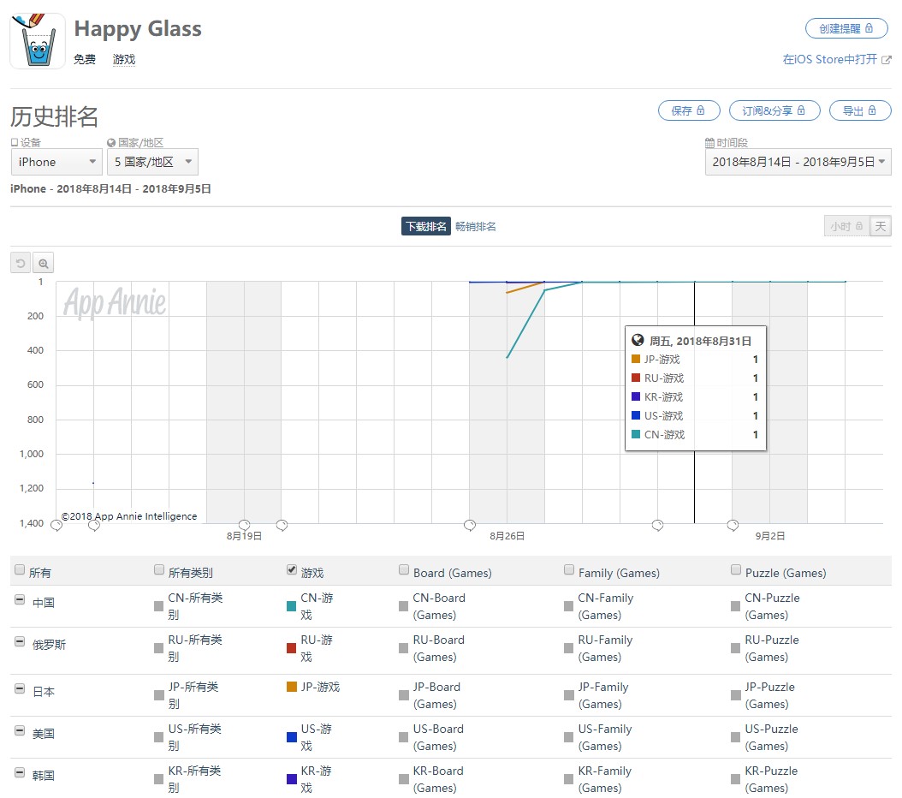Viewport: 902px width, 798px height.
Task: Toggle the KR-游戏 purple series swatch
Action: (x=292, y=779)
